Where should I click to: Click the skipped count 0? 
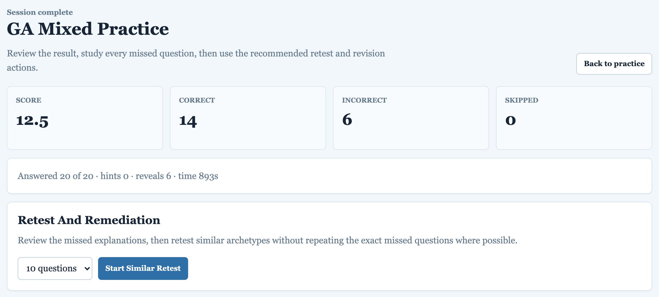(510, 120)
